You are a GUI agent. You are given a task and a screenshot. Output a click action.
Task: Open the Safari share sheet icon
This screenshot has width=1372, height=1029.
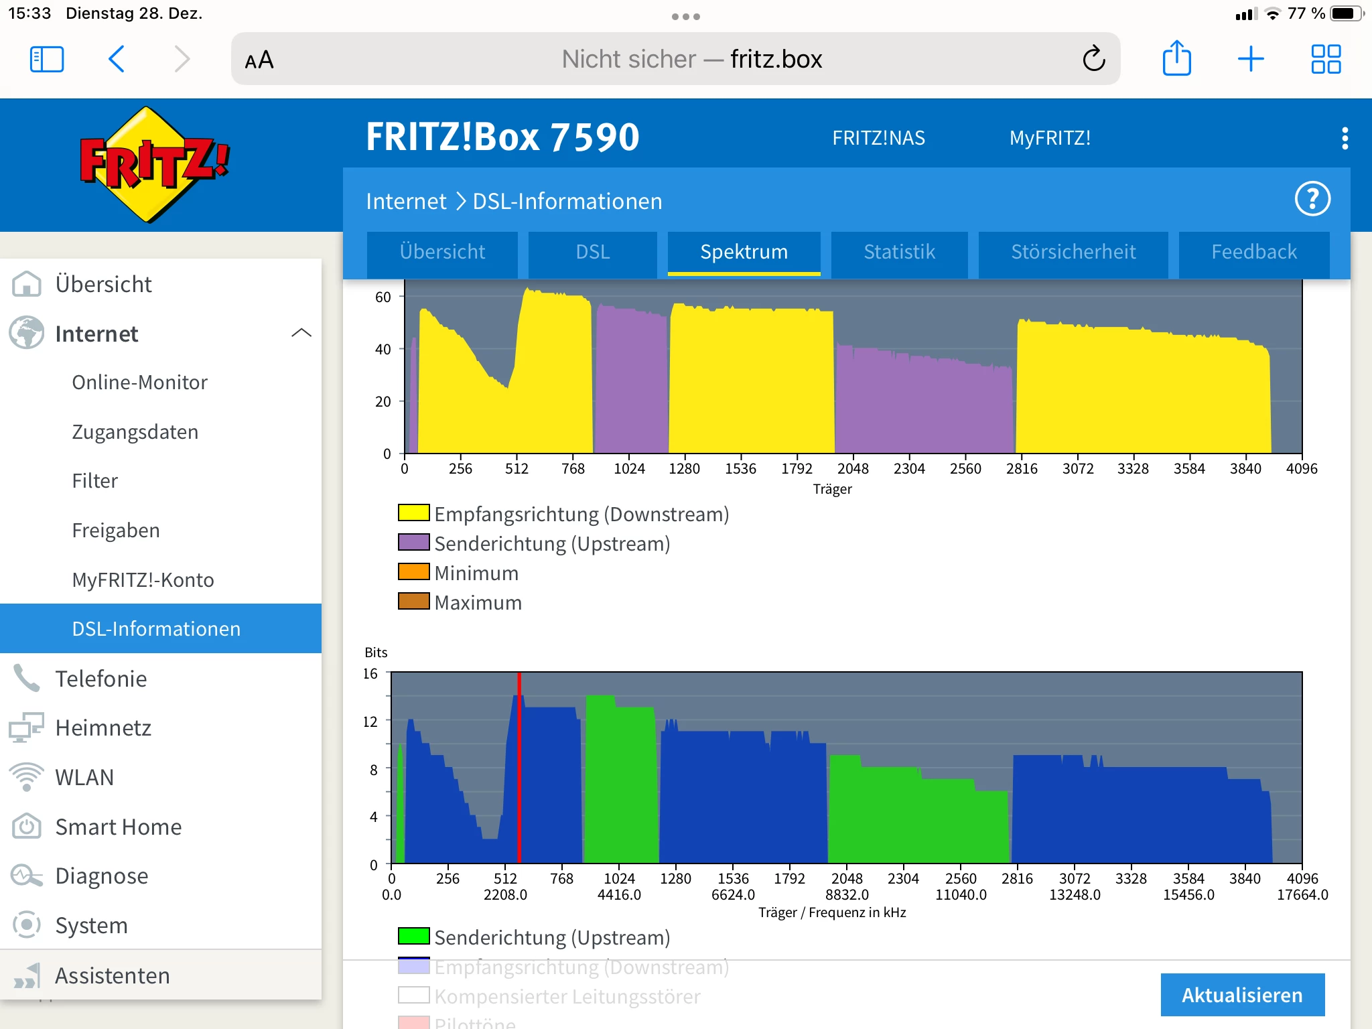point(1176,59)
